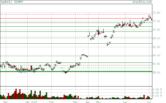Click the 0.04 M volume label
Screen dimensions: 166x103
[157, 93]
